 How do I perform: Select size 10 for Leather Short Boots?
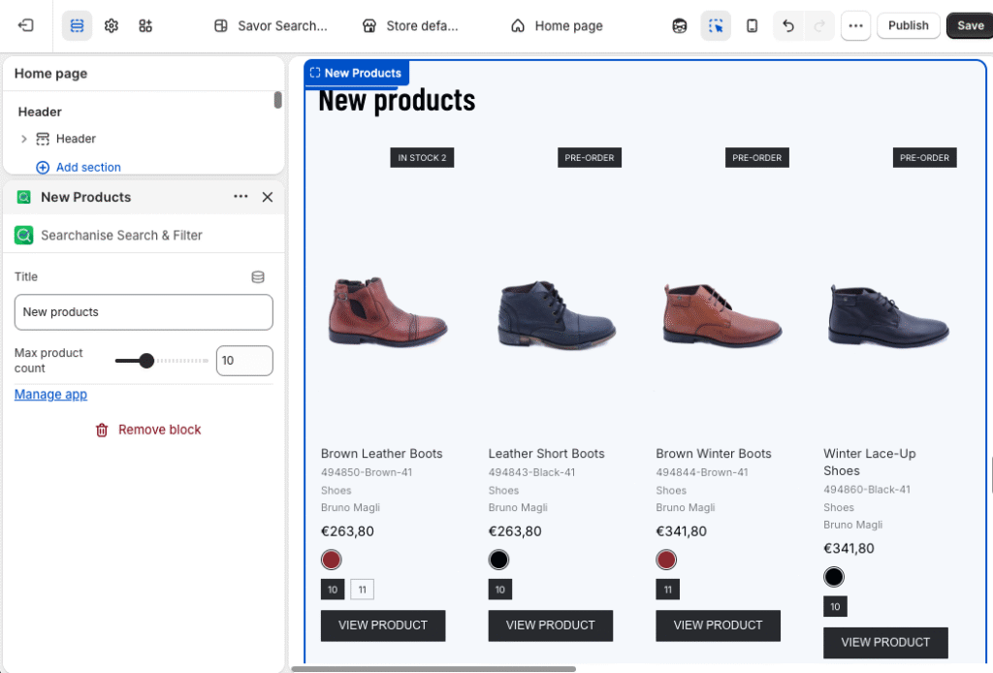500,590
